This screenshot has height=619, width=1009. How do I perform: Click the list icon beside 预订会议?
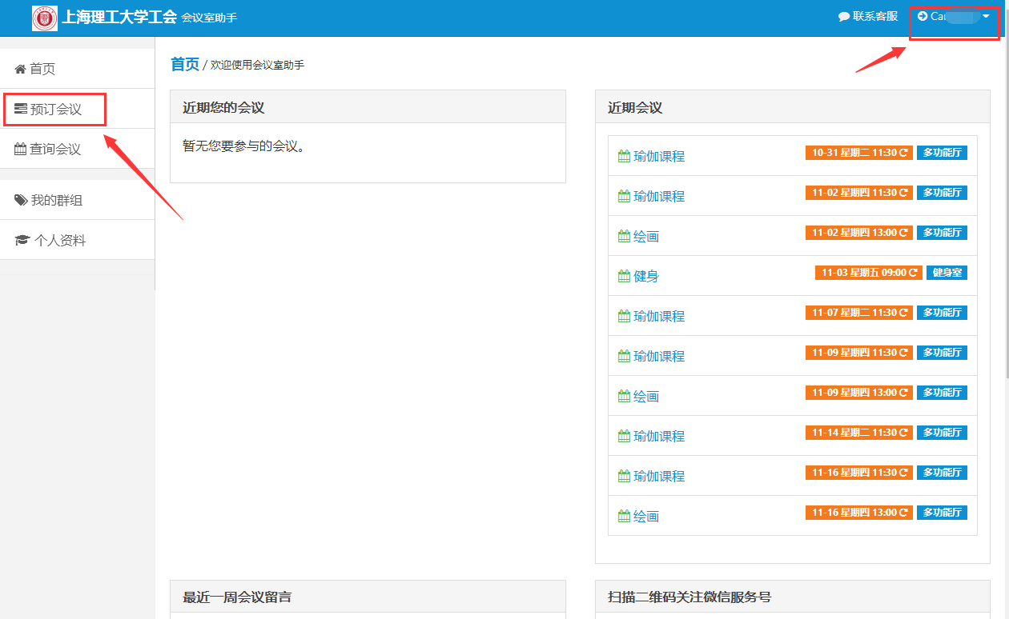coord(21,110)
